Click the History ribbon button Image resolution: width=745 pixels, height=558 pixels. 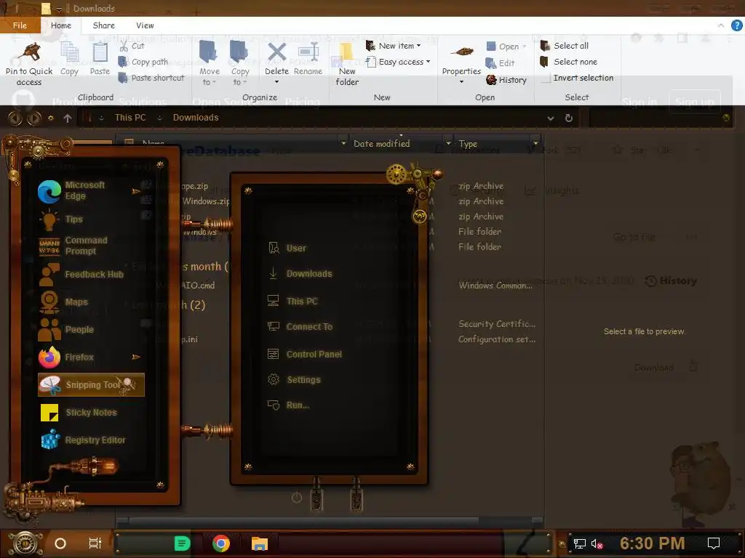point(506,80)
